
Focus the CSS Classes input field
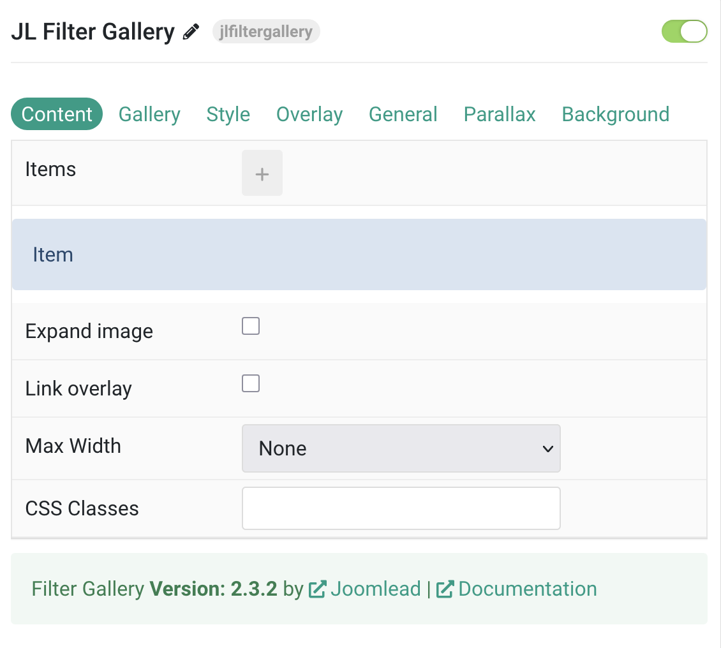coord(401,508)
